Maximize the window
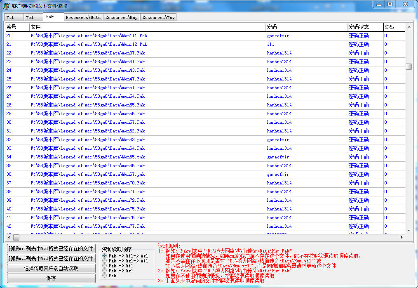Screen dimensions: 418x288 click(x=390, y=5)
